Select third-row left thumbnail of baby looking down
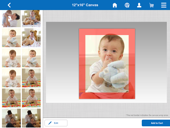This screenshot has width=170, height=128. (11, 58)
